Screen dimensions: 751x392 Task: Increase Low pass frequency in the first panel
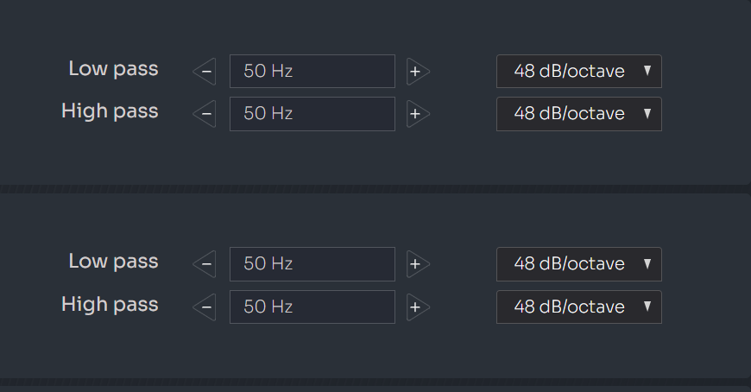(416, 72)
